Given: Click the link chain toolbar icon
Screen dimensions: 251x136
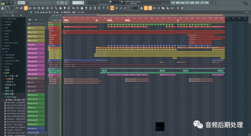Looking at the screenshot, I should tap(125, 8).
